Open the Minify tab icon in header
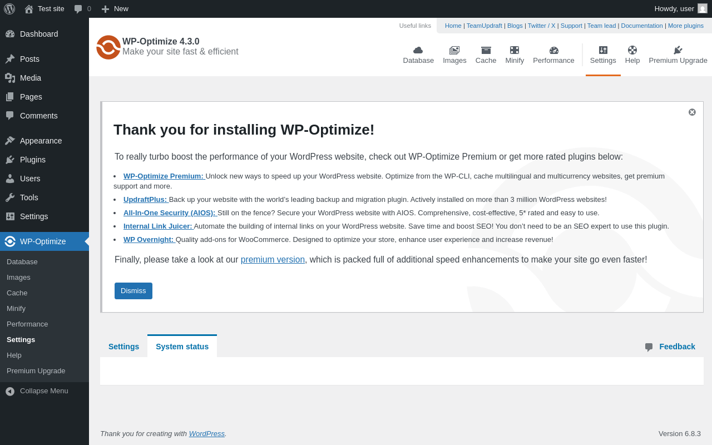This screenshot has width=712, height=445. point(515,50)
